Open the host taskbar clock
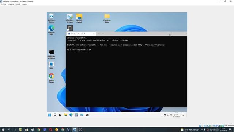 point(223,129)
